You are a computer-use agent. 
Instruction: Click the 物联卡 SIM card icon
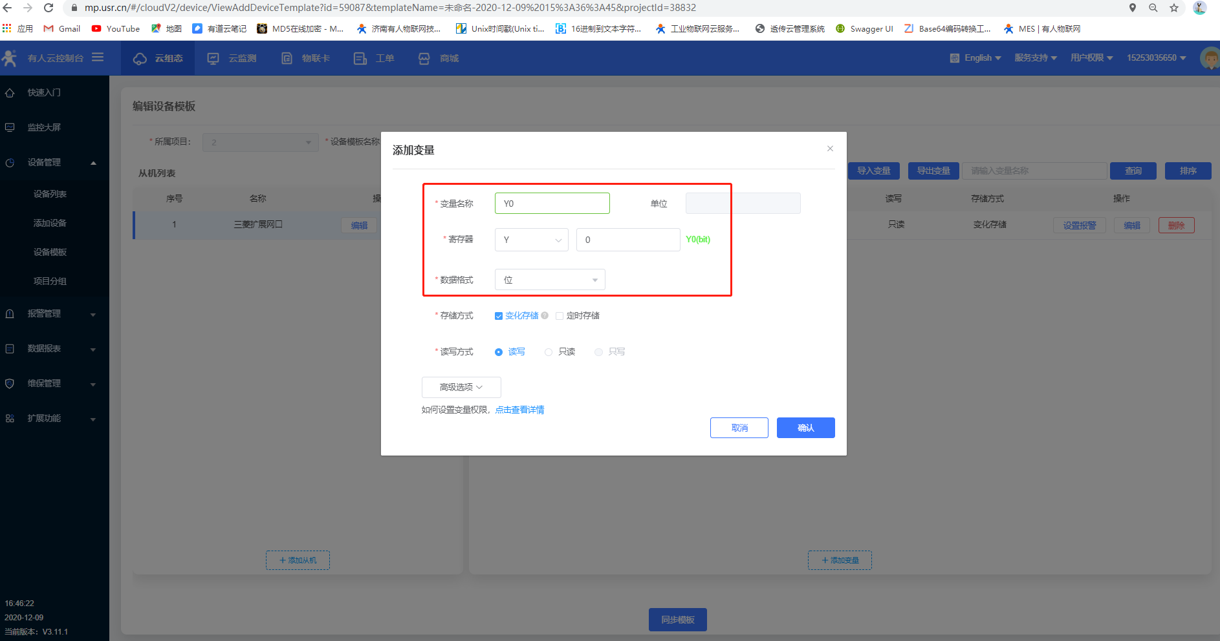click(x=287, y=59)
